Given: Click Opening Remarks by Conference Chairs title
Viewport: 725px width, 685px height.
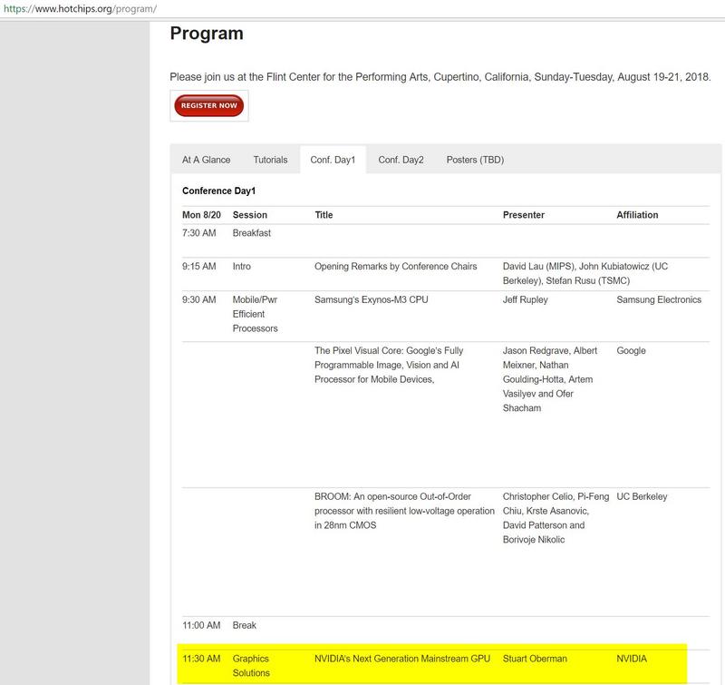Looking at the screenshot, I should [x=395, y=266].
